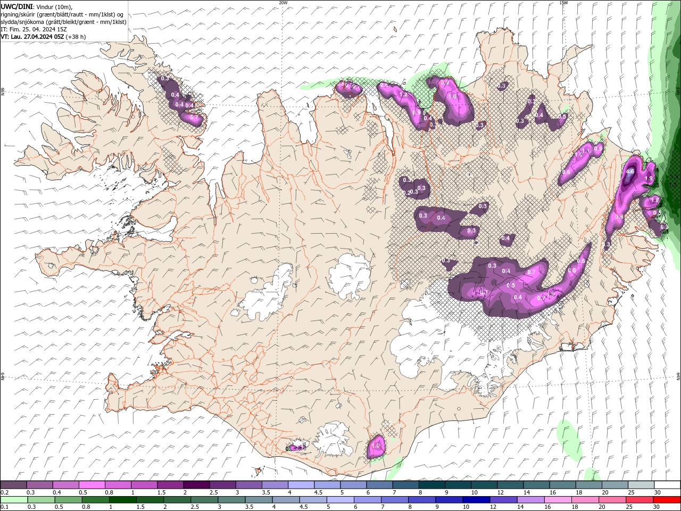Viewport: 681px width, 511px height.
Task: Click the red swatch above rain scale 30
Action: 667,500
